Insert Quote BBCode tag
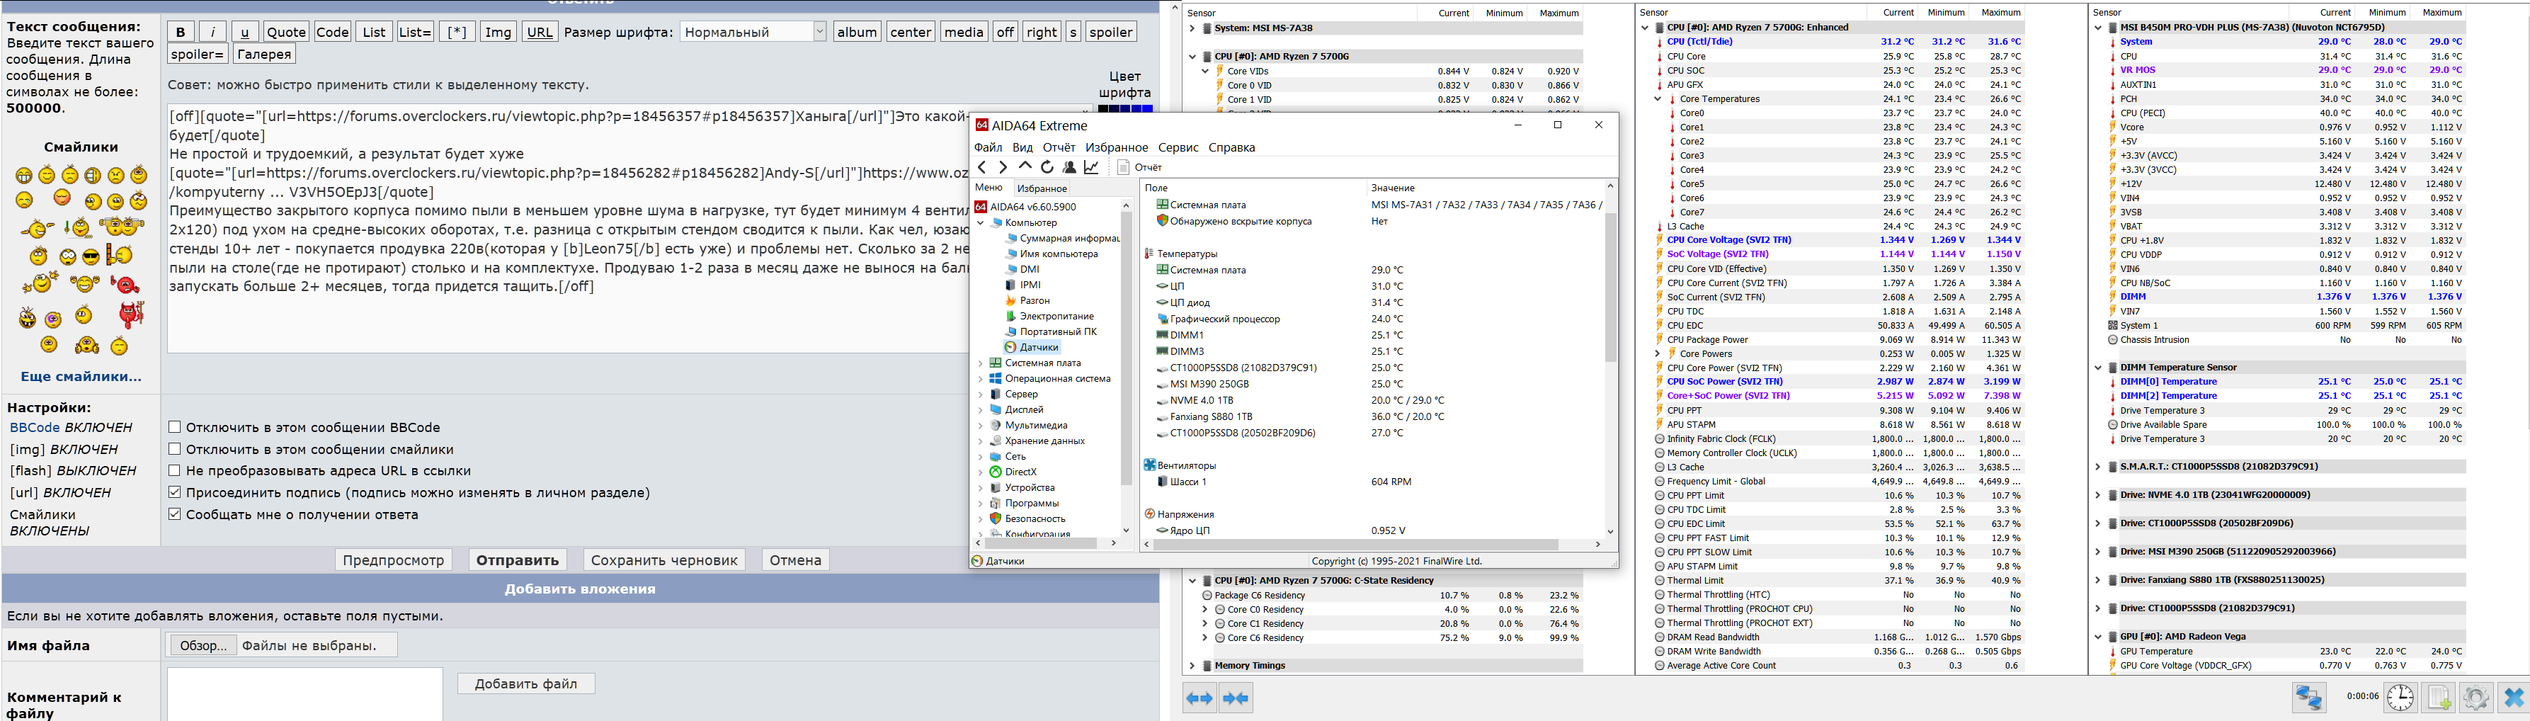Screen dimensions: 2530x721 point(287,33)
